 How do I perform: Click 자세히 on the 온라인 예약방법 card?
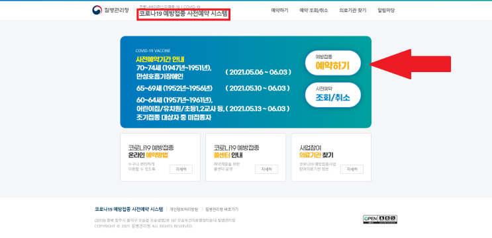pyautogui.click(x=181, y=169)
